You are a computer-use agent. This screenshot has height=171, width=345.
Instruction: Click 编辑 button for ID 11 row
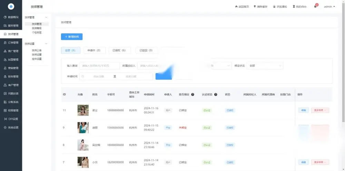303,110
